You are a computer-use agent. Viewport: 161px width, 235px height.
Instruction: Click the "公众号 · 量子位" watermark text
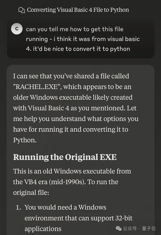click(x=139, y=228)
